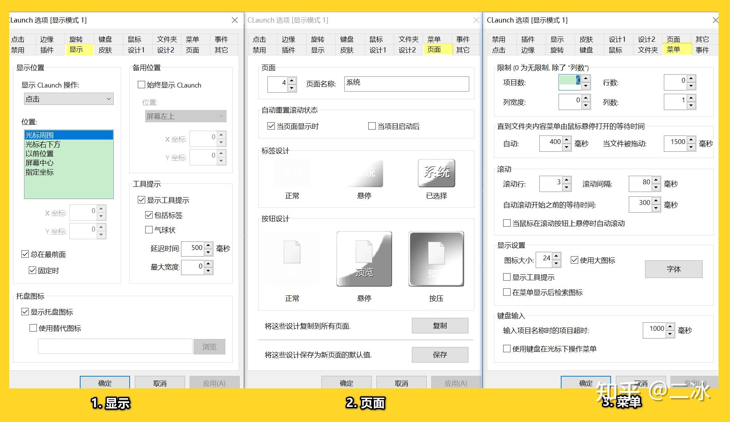The height and width of the screenshot is (422, 730).
Task: Toggle the 使用大图标 checkbox
Action: pyautogui.click(x=574, y=260)
